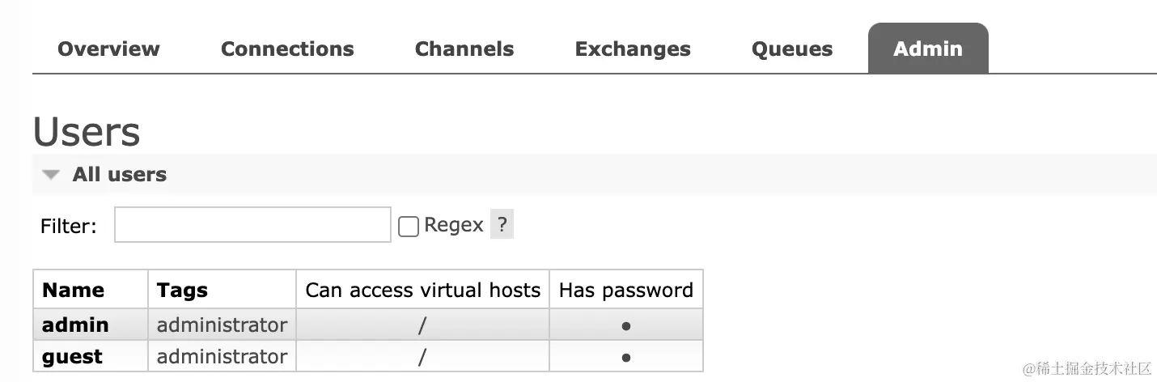Open the Exchanges tab

point(633,49)
